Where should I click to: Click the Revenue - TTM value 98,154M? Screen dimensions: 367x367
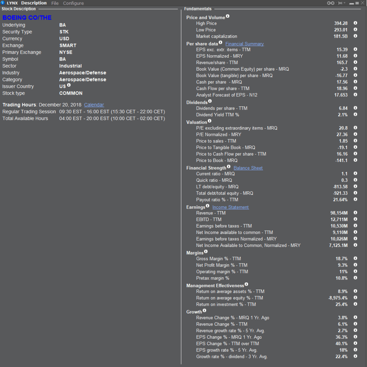pos(339,213)
